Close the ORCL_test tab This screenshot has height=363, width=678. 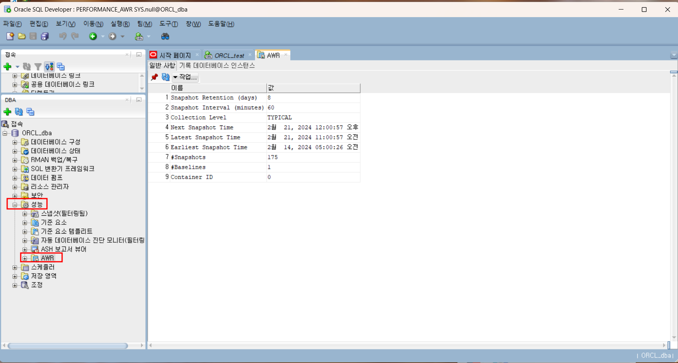click(x=250, y=55)
